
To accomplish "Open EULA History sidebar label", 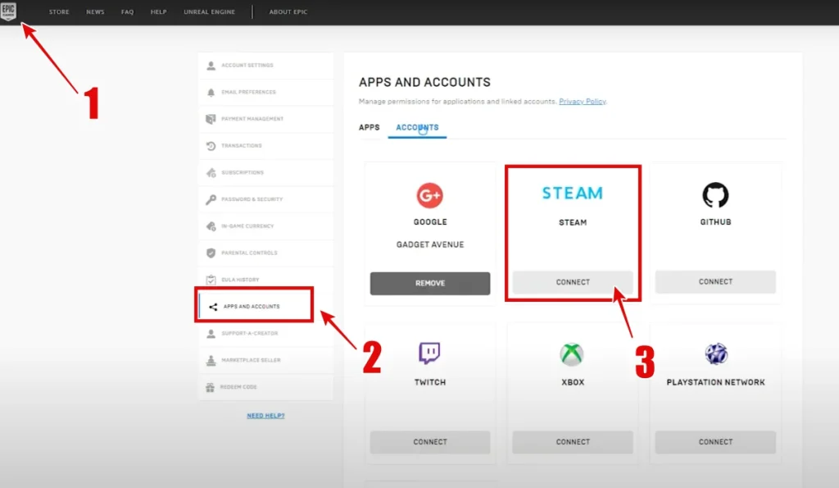I will 240,280.
